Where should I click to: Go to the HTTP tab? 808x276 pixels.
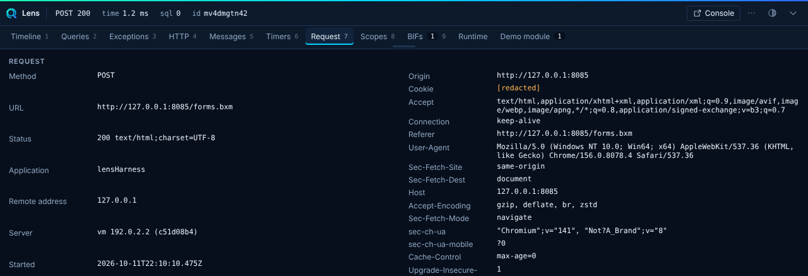click(x=182, y=37)
